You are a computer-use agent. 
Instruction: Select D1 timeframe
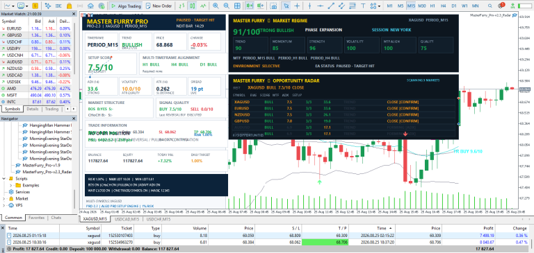click(453, 6)
